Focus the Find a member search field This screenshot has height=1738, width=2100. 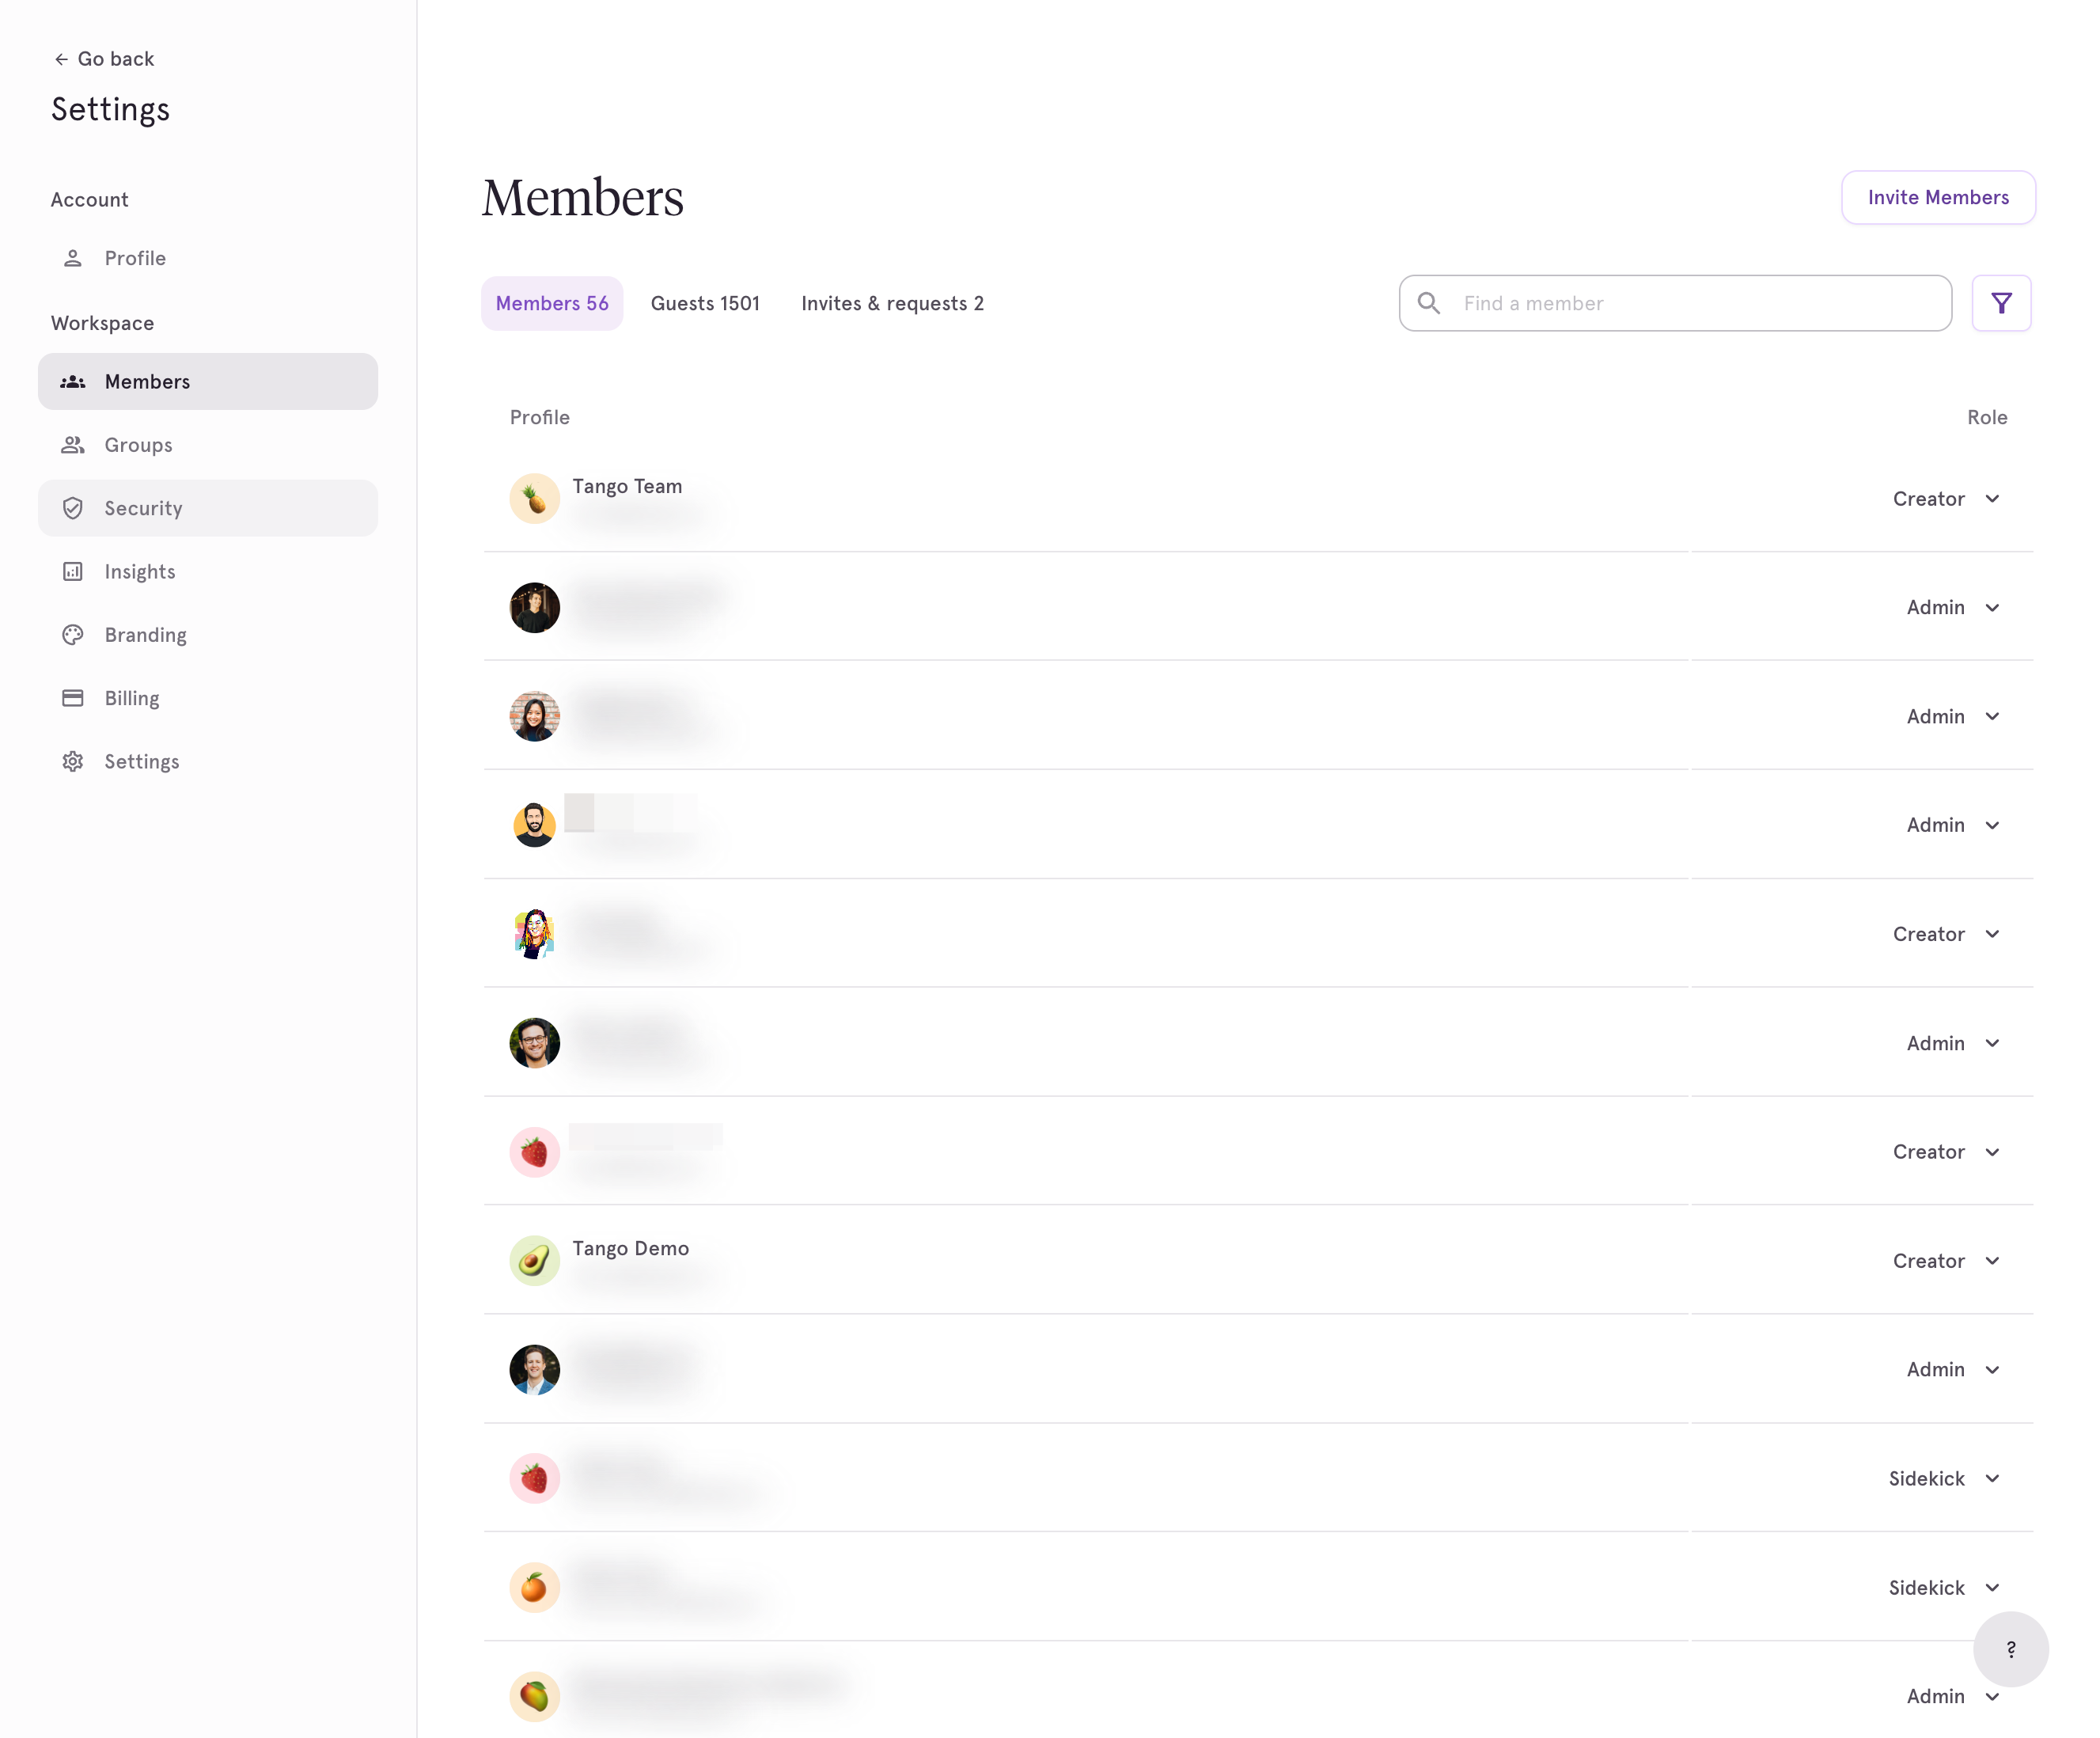pyautogui.click(x=1675, y=303)
